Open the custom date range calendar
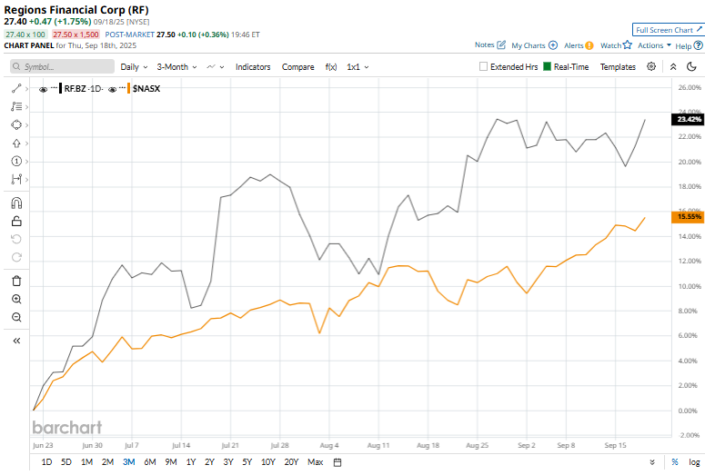This screenshot has width=705, height=475. 337,462
